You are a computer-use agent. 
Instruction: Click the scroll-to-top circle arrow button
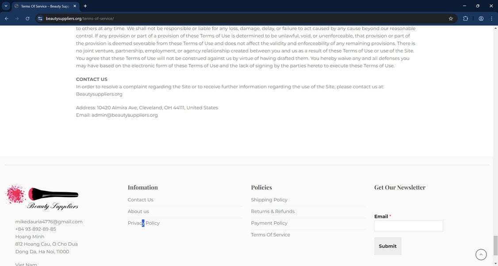pos(481,255)
